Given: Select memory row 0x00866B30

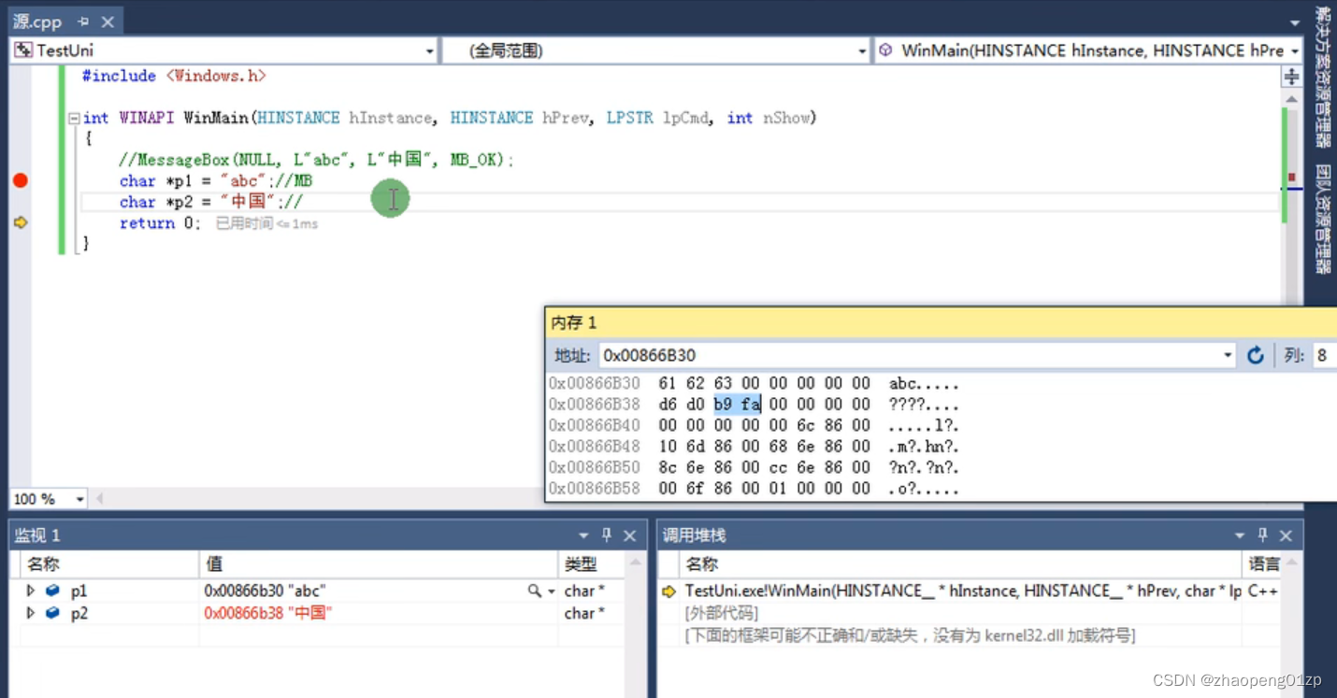Looking at the screenshot, I should (x=754, y=383).
